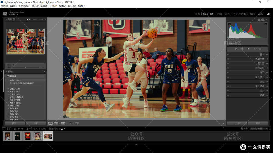
Task: Toggle eye for 色调曲线 panel
Action: (x=228, y=59)
